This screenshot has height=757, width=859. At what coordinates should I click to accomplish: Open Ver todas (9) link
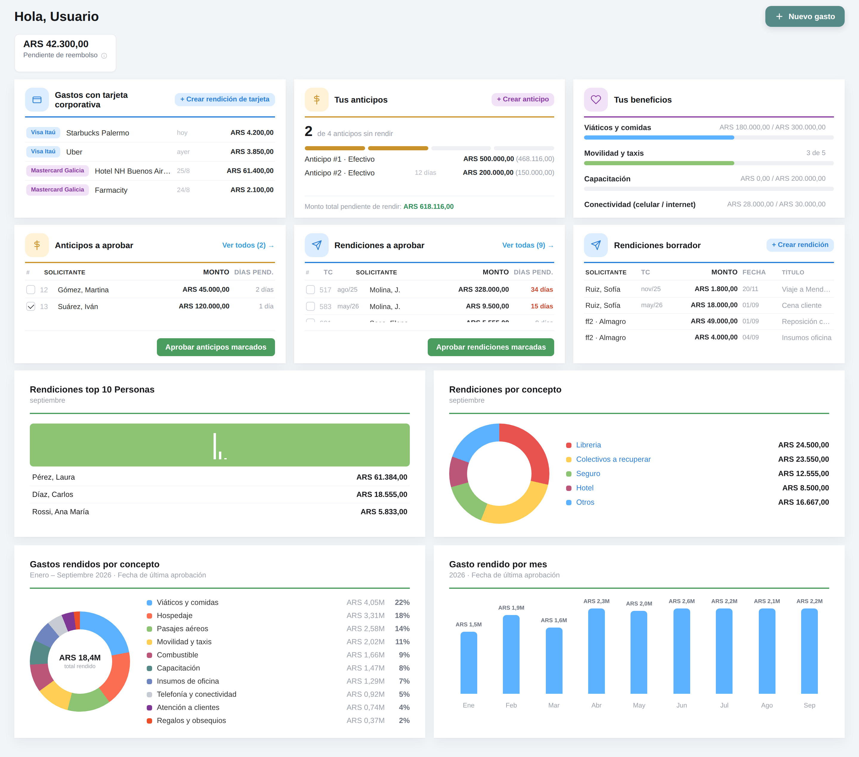528,245
